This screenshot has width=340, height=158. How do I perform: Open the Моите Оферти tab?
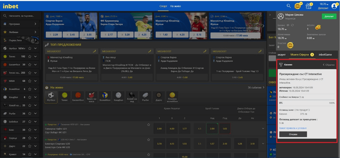coord(302,55)
